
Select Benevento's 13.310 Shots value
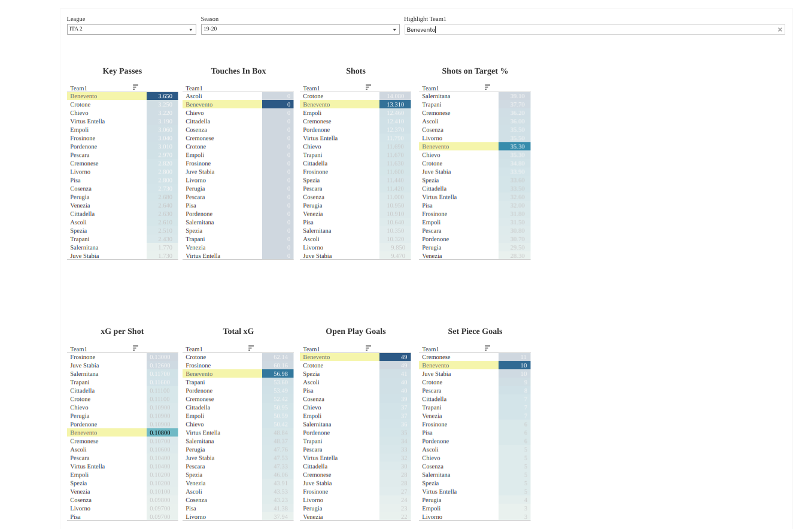(395, 105)
